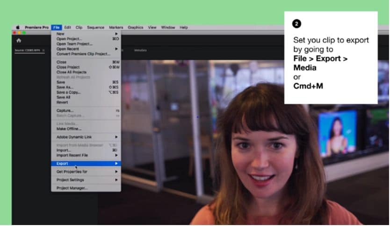
Task: Choose Close from the File menu
Action: coord(86,62)
